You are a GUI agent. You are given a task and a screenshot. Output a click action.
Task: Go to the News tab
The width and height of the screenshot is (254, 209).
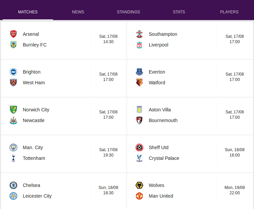click(x=78, y=12)
